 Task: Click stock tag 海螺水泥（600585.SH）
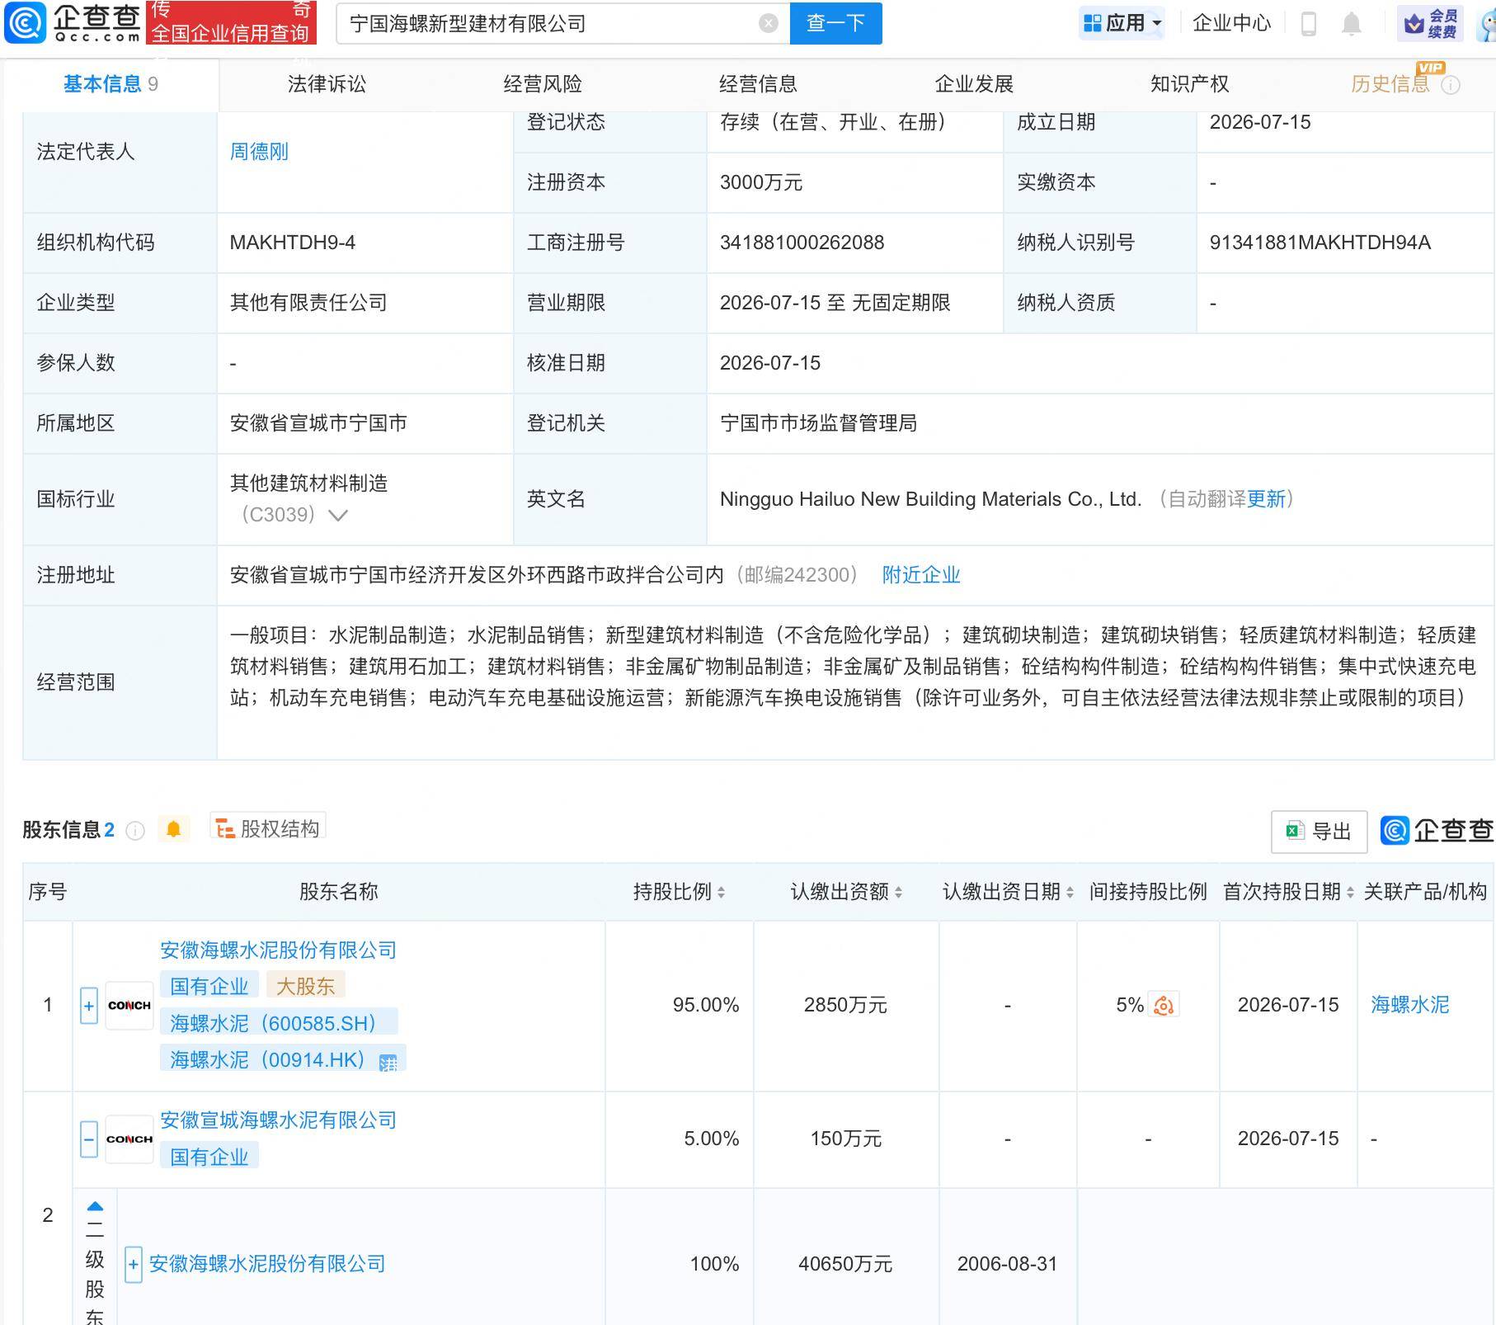click(279, 1023)
